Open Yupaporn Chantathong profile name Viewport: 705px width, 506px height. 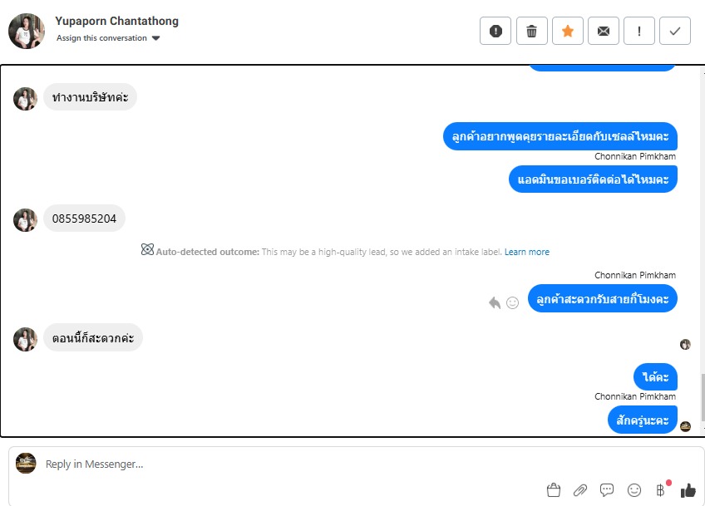[117, 21]
